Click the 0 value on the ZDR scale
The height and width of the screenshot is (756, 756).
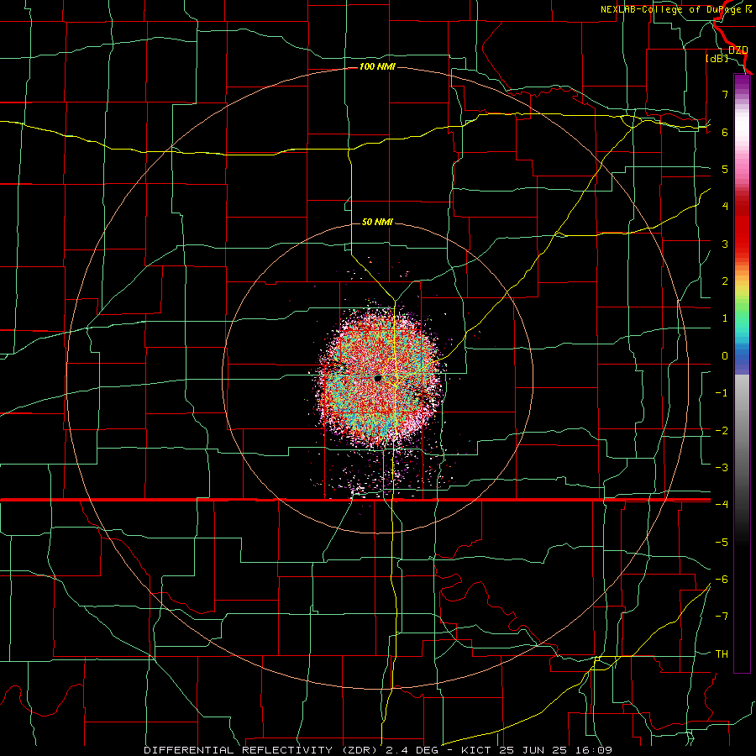[x=725, y=356]
